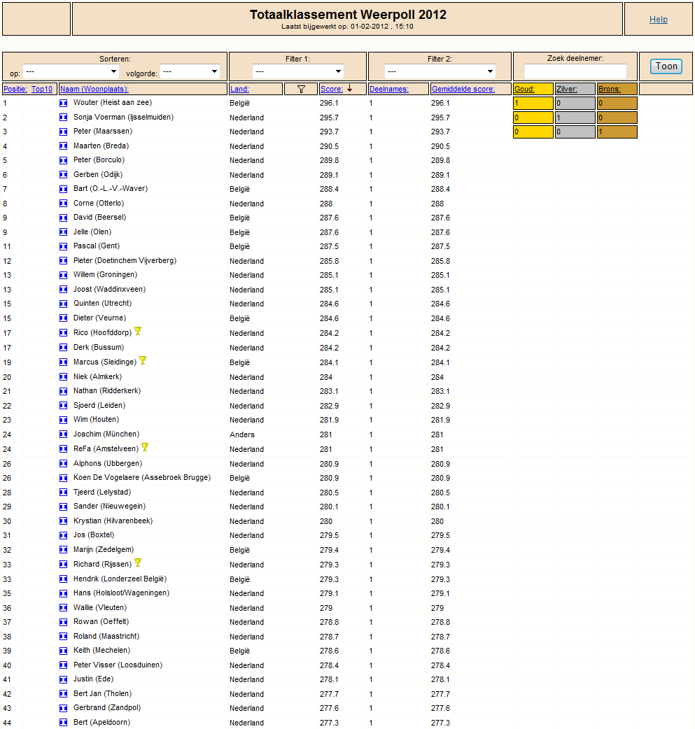The image size is (695, 729).
Task: Click the trophy icon next to Marcus (Sleidinge)
Action: 143,360
